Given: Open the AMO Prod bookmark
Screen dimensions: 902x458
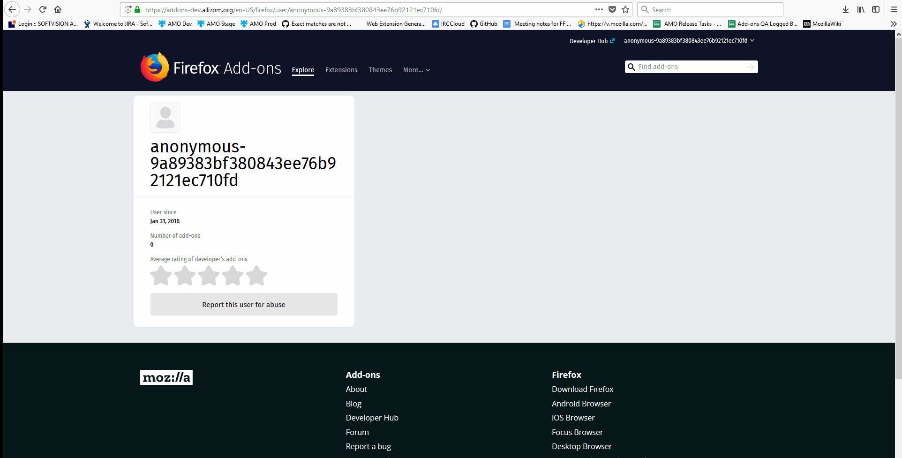Looking at the screenshot, I should point(258,24).
